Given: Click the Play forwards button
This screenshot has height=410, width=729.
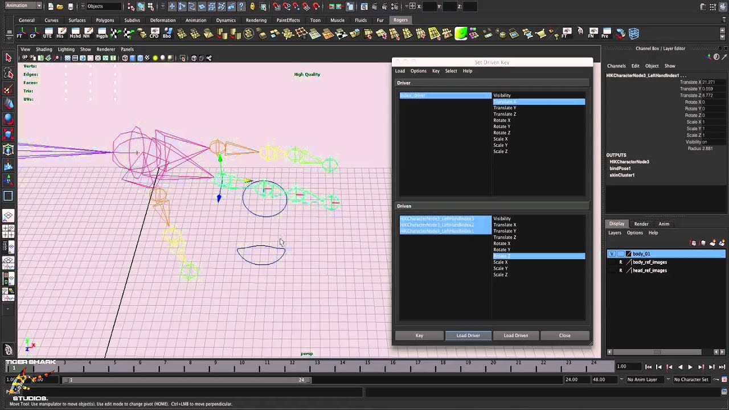Looking at the screenshot, I should [690, 367].
